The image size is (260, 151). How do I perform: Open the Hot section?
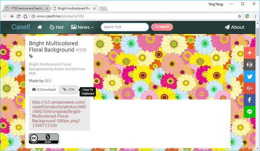(56, 27)
